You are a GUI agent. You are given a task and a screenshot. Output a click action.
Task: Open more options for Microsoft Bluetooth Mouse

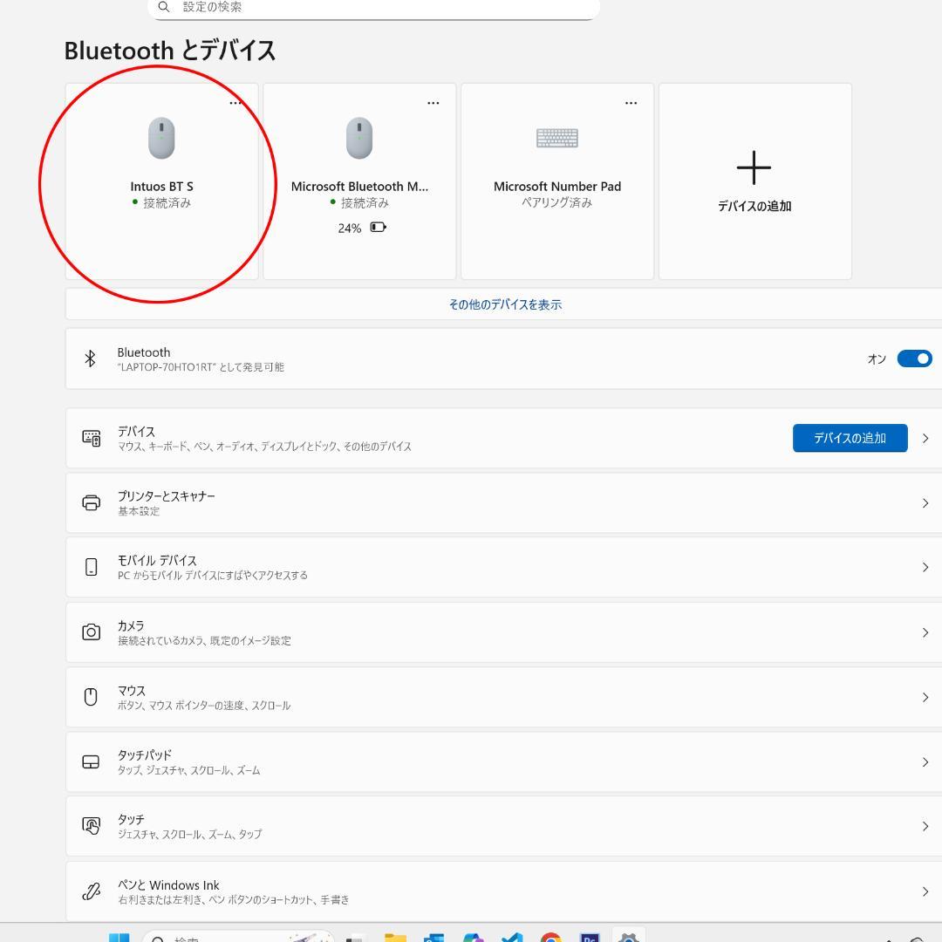click(433, 103)
